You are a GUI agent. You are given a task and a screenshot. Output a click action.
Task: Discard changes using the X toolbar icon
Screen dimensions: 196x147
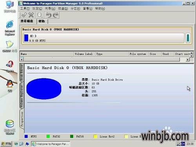(31, 15)
